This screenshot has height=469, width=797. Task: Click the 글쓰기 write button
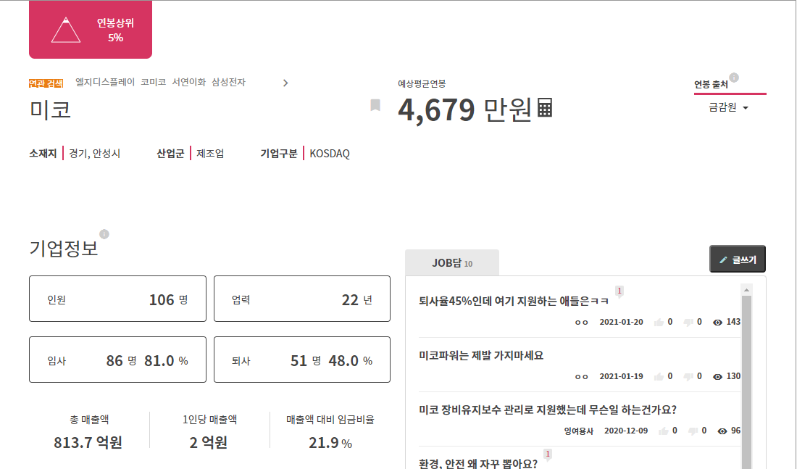738,260
